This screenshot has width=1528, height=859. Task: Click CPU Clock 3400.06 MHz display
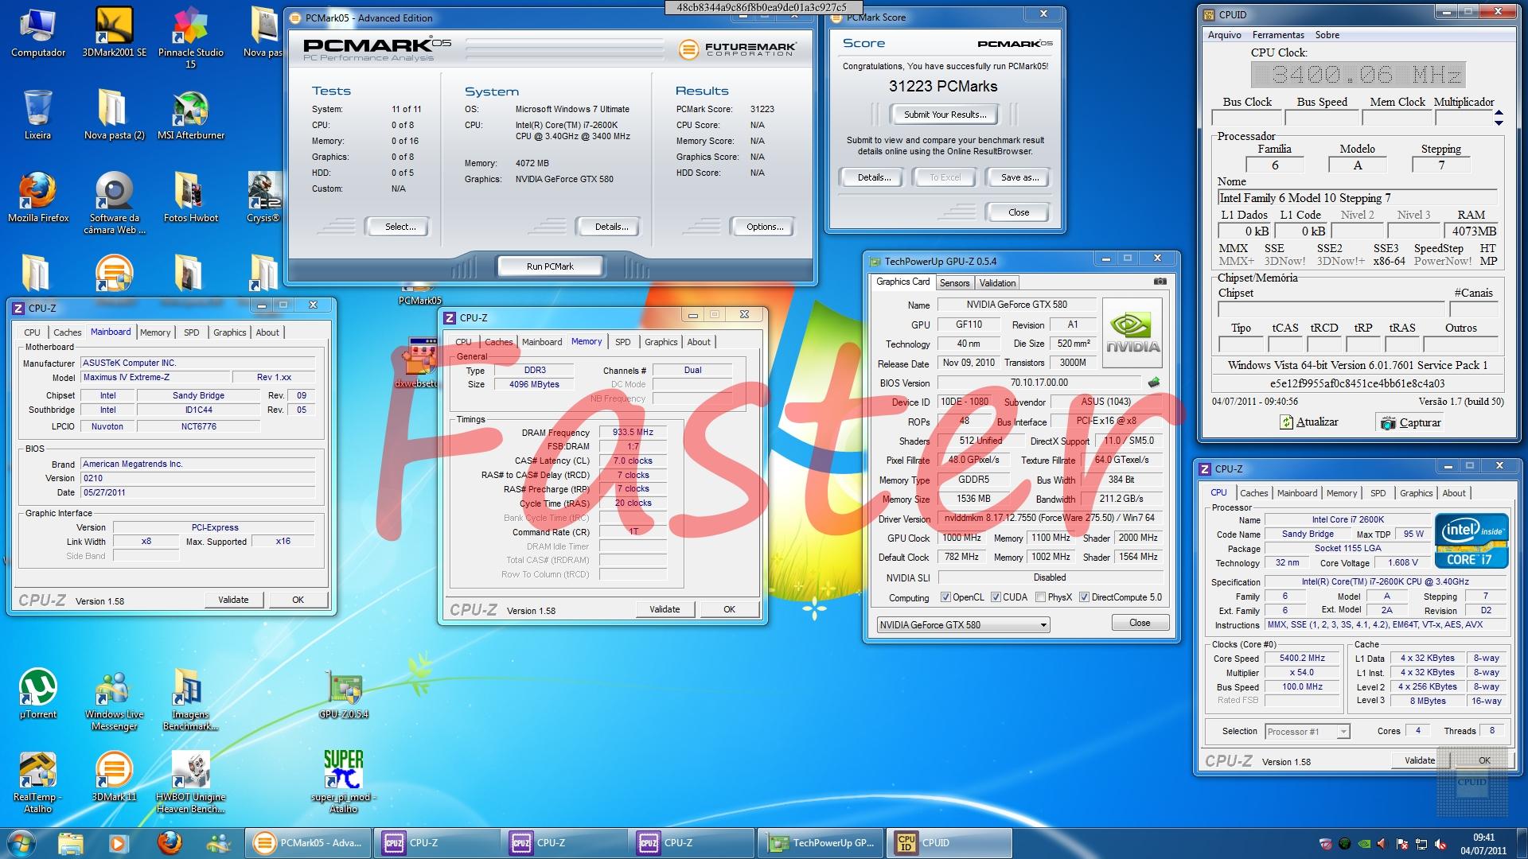tap(1358, 75)
